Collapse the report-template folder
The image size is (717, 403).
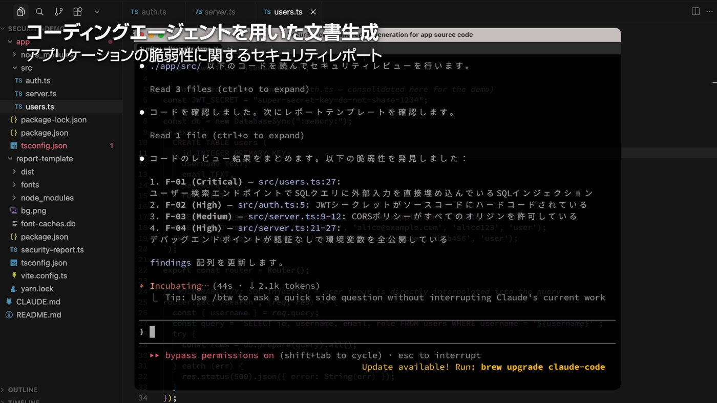point(44,159)
